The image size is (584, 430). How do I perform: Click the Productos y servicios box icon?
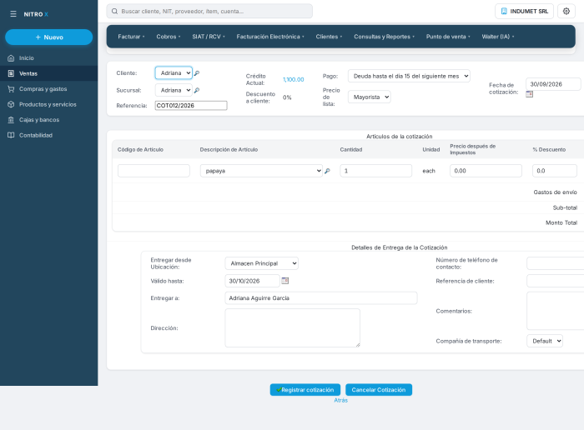11,104
